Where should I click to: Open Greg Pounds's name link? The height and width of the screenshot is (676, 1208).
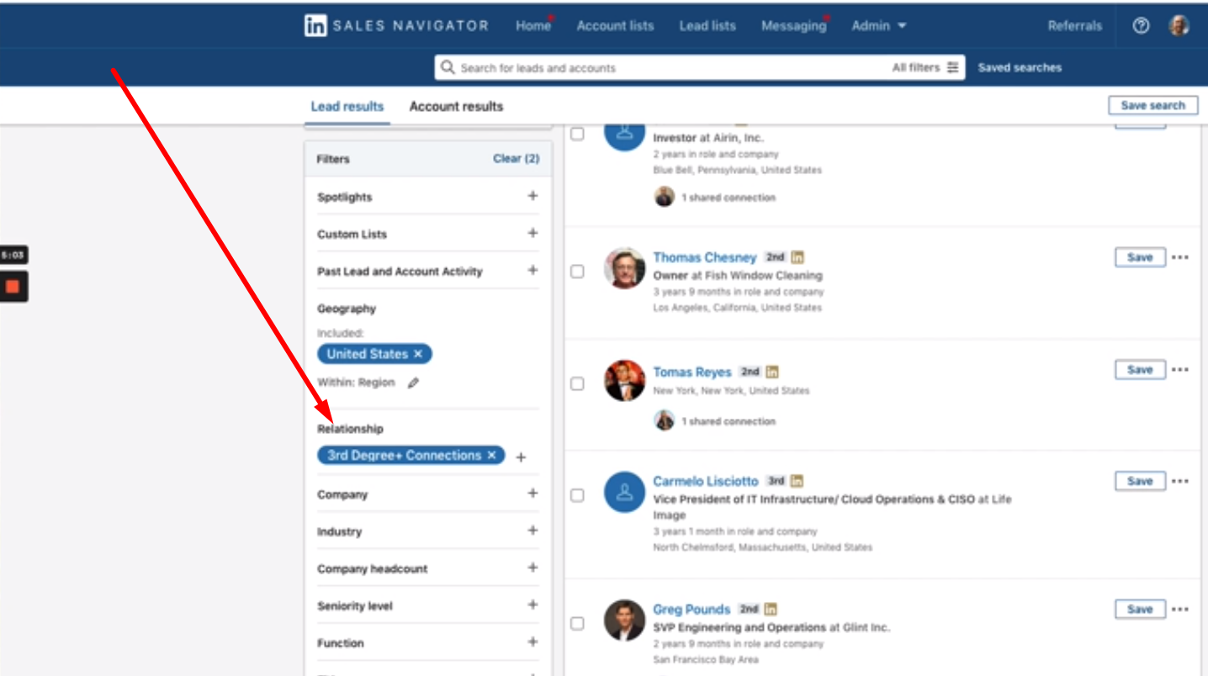691,610
